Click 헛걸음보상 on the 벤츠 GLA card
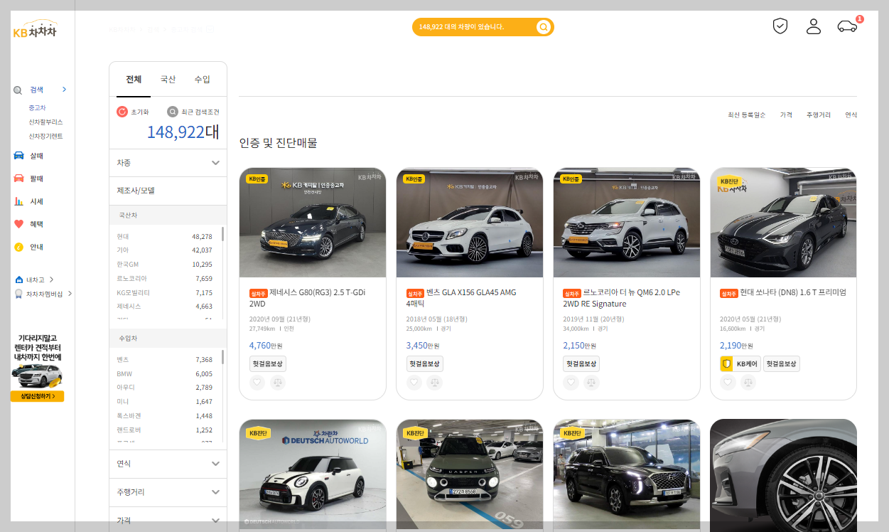Image resolution: width=889 pixels, height=532 pixels. (x=425, y=364)
